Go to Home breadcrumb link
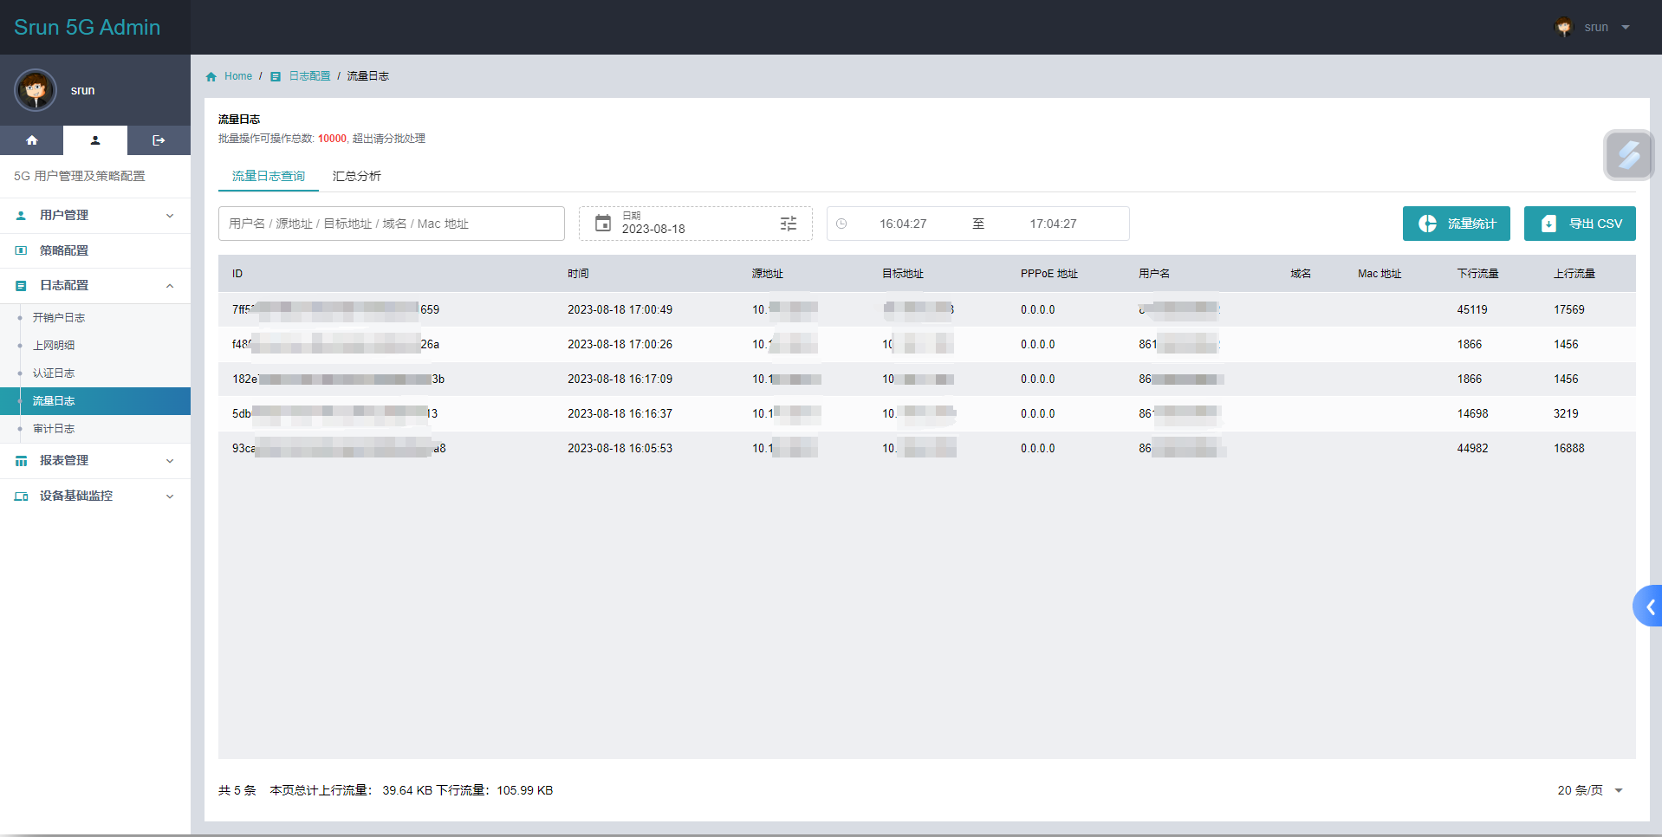This screenshot has width=1662, height=837. coord(238,76)
